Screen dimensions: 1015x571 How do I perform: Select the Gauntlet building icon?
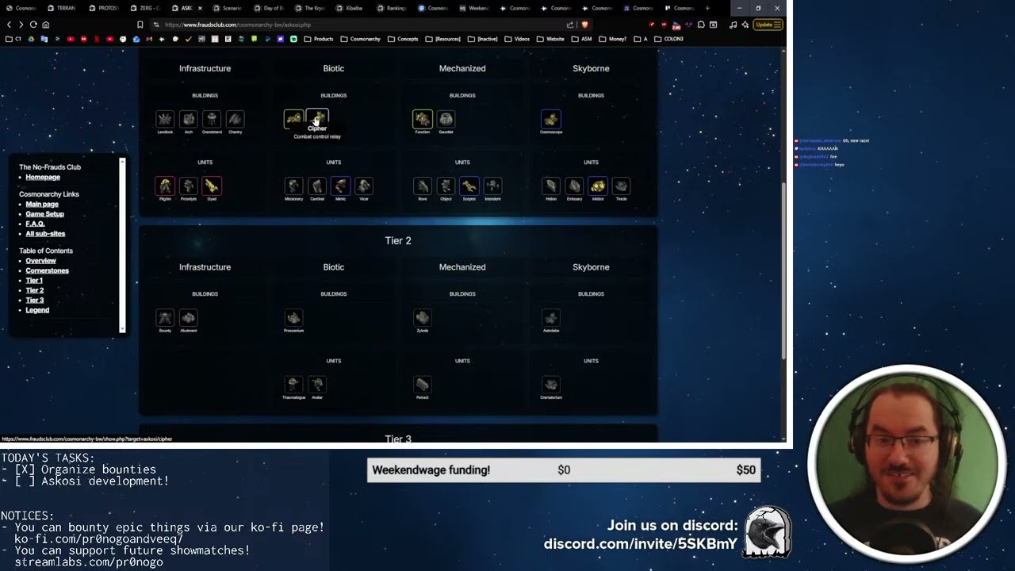[x=446, y=119]
